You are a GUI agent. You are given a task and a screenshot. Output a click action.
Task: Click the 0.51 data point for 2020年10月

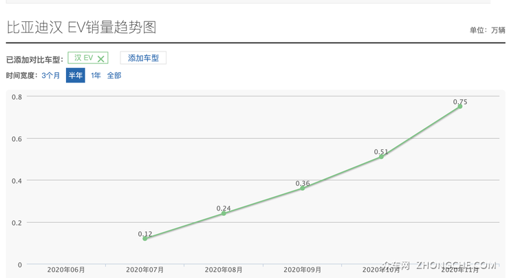tap(381, 156)
